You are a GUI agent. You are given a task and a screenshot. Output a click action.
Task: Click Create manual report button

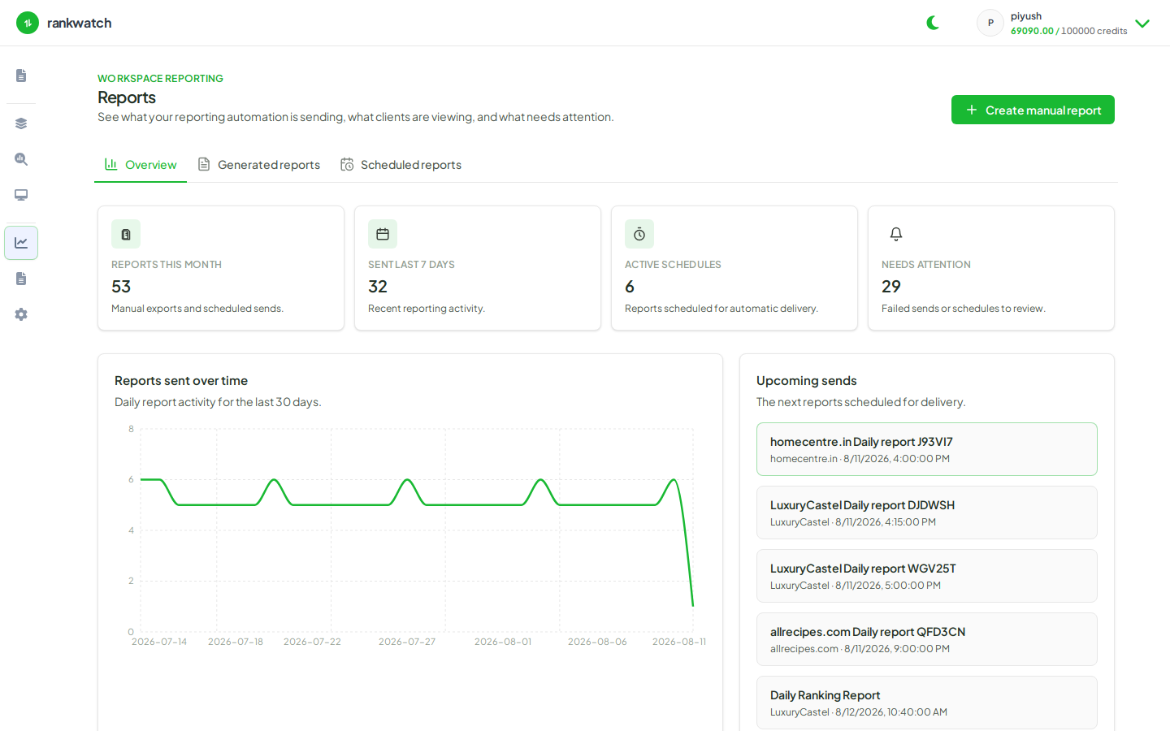[x=1033, y=110]
